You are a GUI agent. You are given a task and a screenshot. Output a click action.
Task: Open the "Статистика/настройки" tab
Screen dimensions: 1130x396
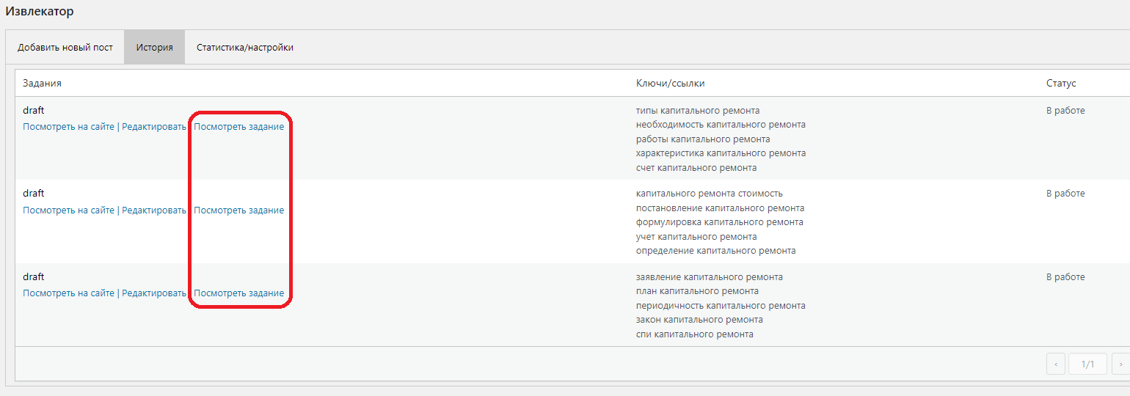[x=244, y=48]
